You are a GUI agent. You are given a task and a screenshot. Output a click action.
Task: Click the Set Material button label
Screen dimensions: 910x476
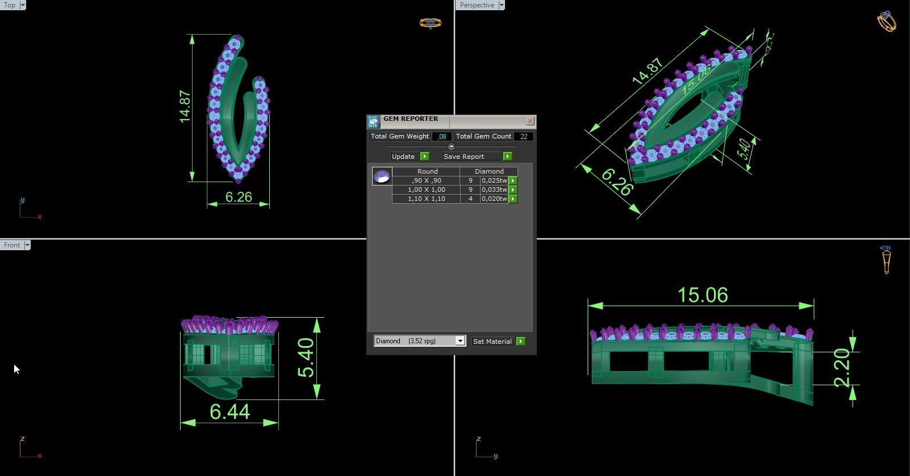point(492,342)
